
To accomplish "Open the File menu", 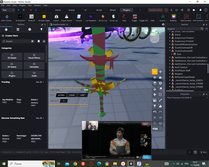I will tap(3, 5).
